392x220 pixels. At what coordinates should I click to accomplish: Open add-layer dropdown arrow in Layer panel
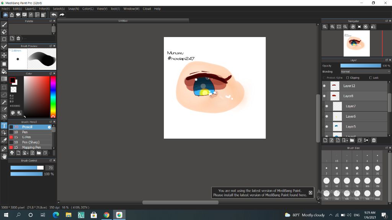[x=347, y=141]
